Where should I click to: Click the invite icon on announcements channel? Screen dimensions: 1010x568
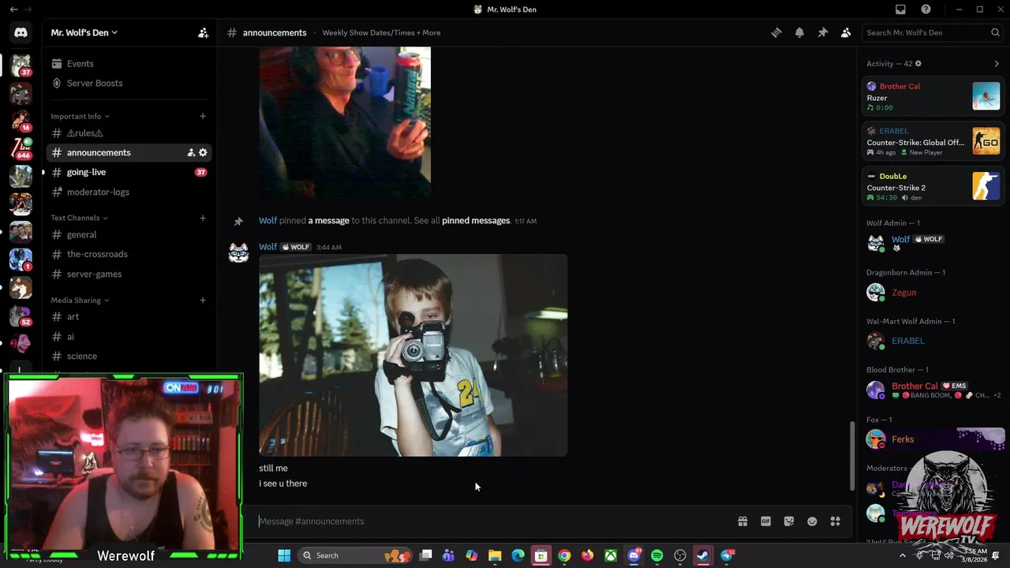(x=191, y=152)
